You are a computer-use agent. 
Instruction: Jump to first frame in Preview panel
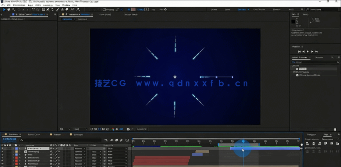(299, 51)
